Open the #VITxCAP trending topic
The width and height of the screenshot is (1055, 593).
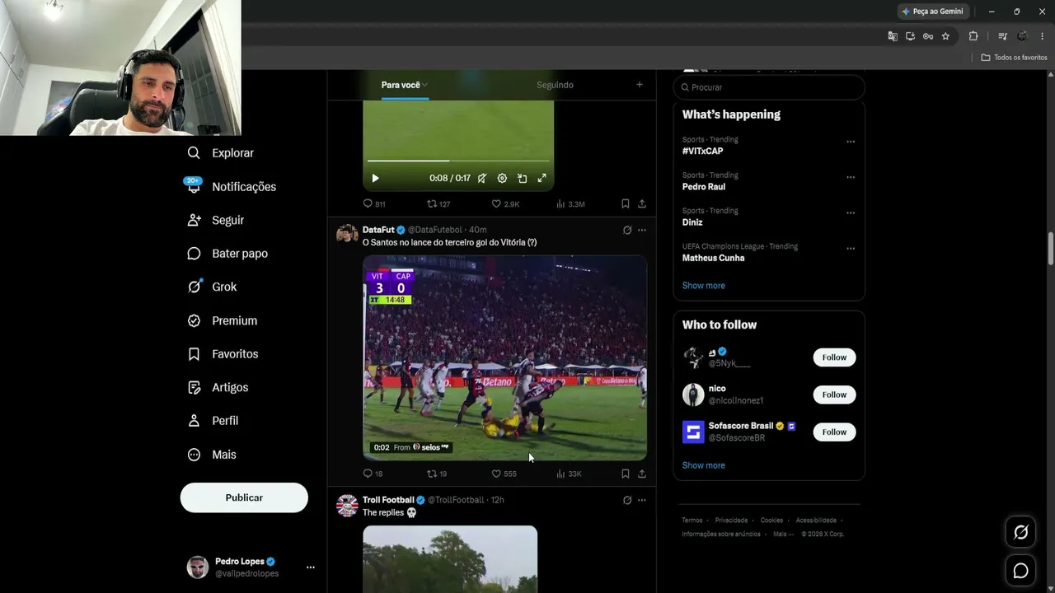click(702, 152)
